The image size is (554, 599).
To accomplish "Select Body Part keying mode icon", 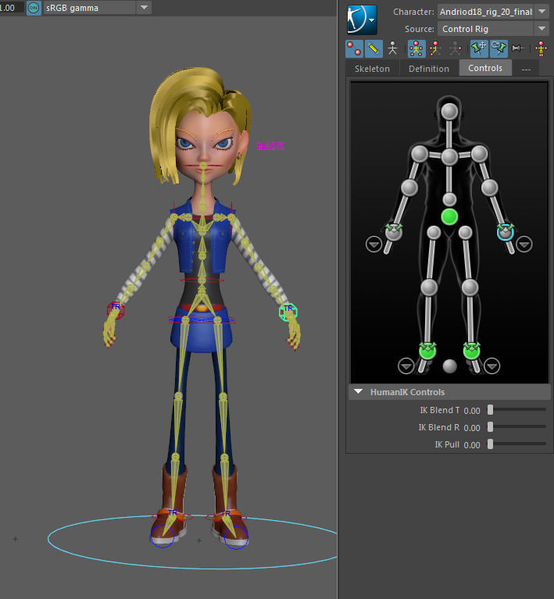I will coord(435,48).
